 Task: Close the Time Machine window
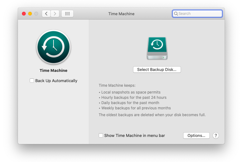point(24,14)
